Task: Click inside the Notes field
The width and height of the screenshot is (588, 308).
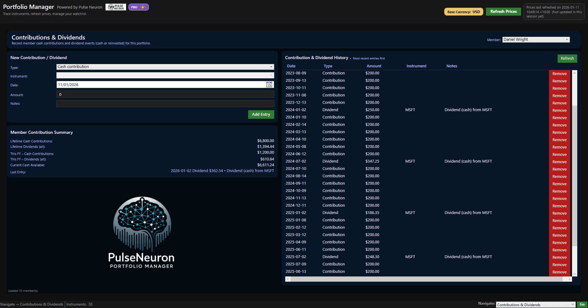Action: 165,103
